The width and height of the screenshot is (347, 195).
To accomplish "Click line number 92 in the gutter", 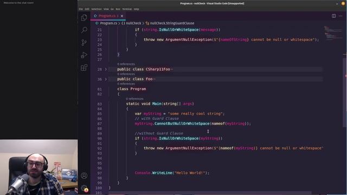I will tap(99, 148).
